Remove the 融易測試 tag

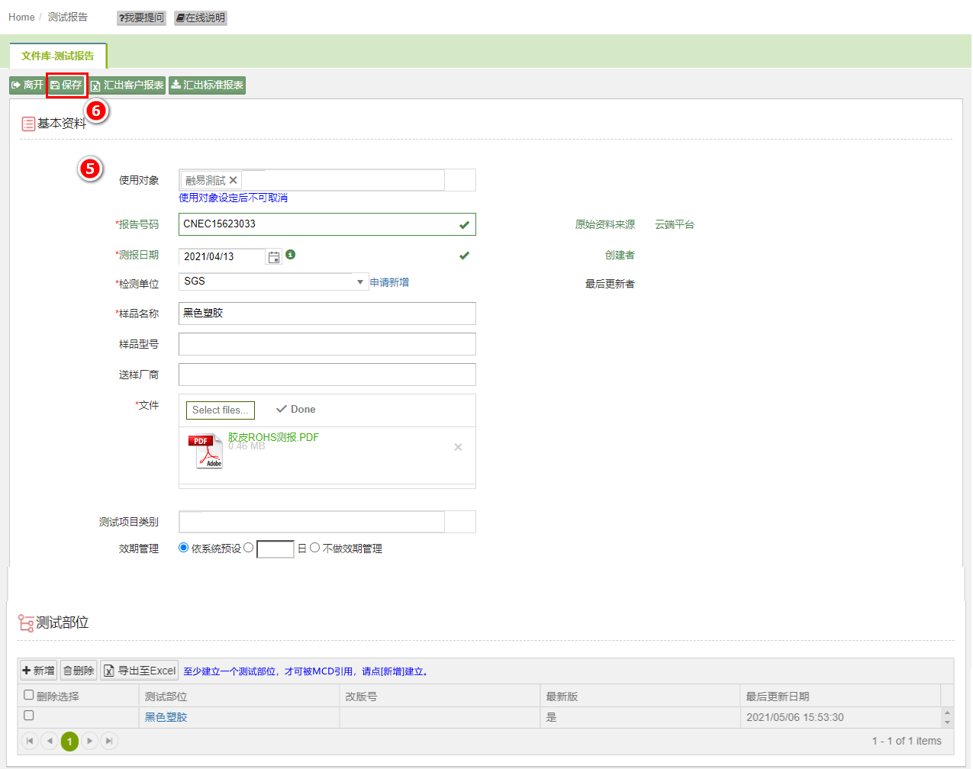click(x=233, y=180)
